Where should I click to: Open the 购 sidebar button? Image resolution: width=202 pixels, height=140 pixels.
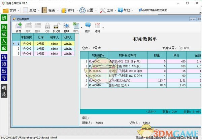pyautogui.click(x=4, y=27)
